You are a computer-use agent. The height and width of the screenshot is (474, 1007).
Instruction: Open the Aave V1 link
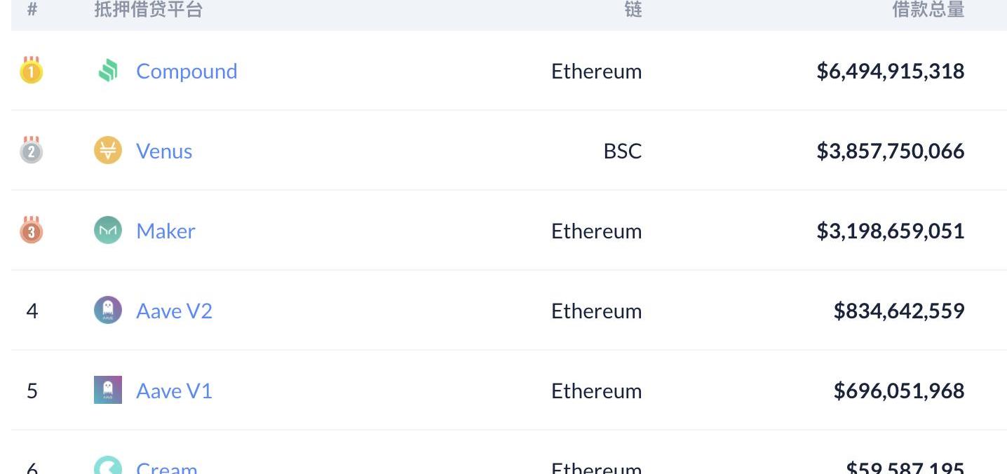(x=174, y=391)
